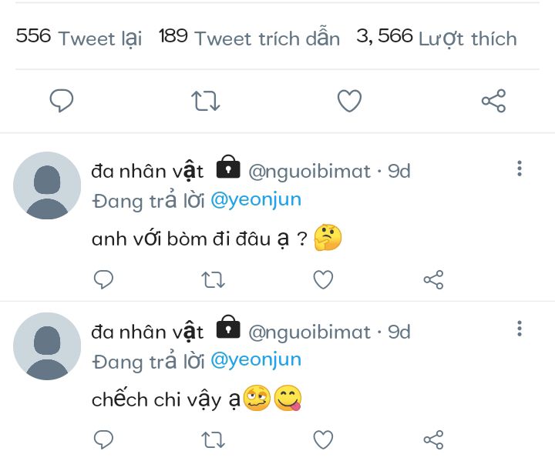Reply to the "anh với bòm" comment
Image resolution: width=555 pixels, height=461 pixels.
coord(103,279)
